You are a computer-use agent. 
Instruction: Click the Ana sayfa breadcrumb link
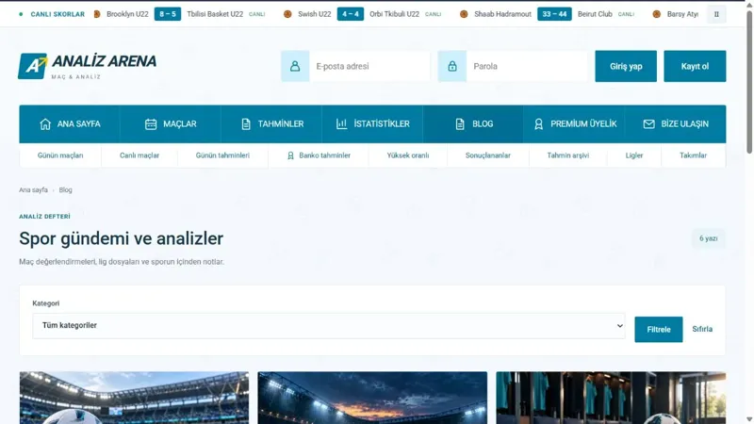pyautogui.click(x=33, y=190)
